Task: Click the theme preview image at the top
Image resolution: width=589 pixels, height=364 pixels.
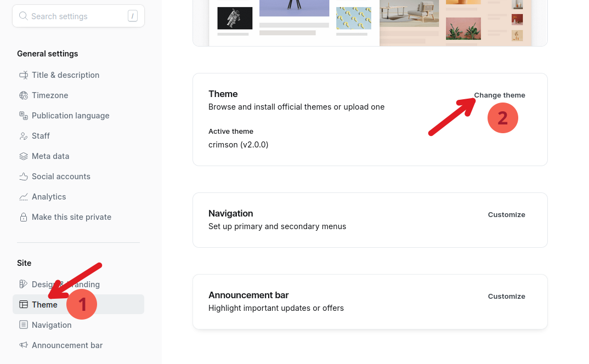Action: pyautogui.click(x=370, y=22)
